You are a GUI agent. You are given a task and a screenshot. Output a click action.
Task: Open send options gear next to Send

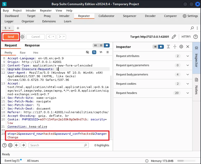point(22,37)
